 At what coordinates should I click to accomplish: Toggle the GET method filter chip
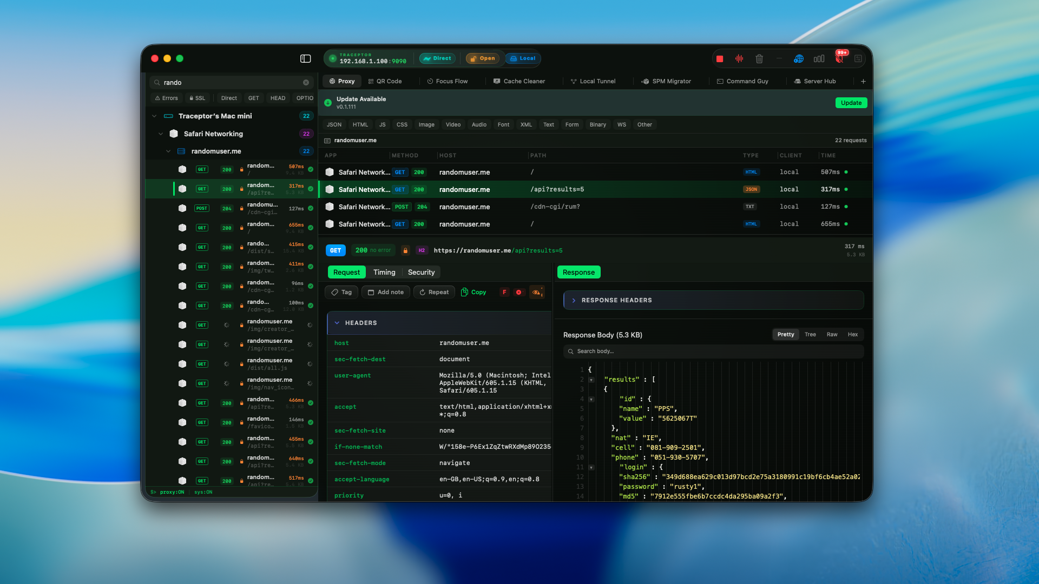[254, 98]
